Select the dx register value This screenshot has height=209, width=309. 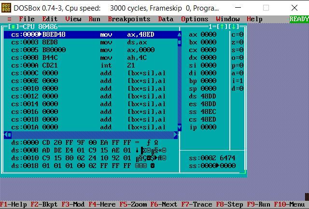tap(209, 58)
